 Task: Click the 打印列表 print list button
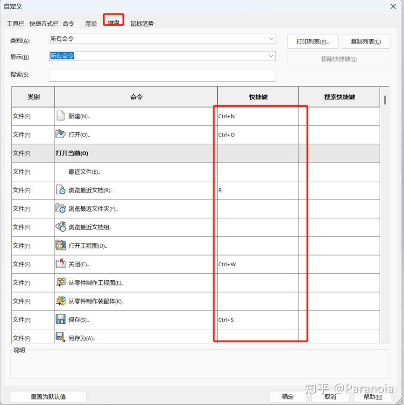click(312, 41)
